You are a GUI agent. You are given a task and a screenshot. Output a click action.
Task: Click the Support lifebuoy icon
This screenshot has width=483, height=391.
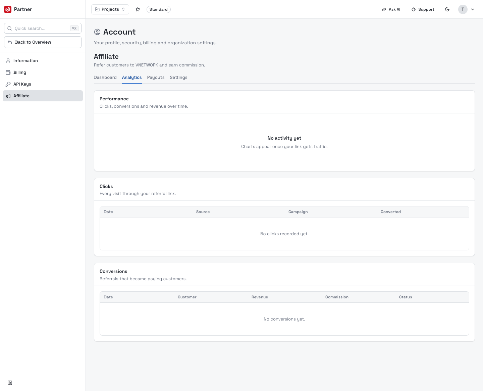pos(414,9)
